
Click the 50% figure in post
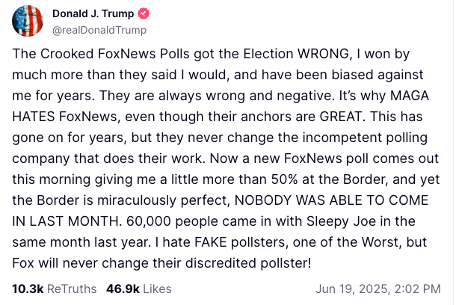point(284,179)
